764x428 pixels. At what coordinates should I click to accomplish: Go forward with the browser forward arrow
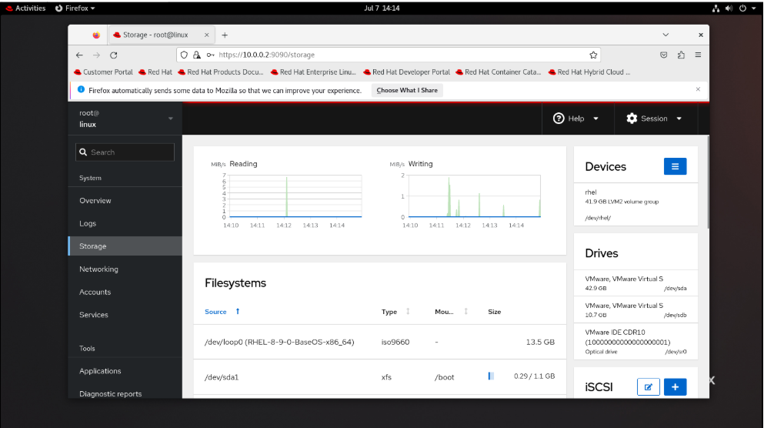point(96,55)
